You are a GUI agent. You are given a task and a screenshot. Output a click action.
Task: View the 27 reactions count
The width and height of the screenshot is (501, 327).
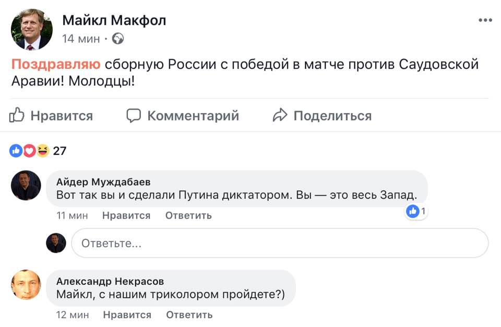point(60,151)
